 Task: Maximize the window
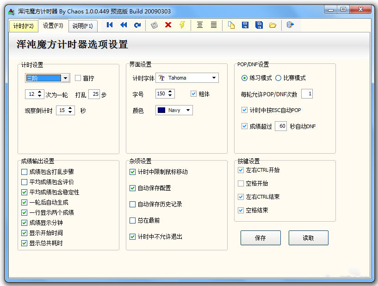[343, 10]
